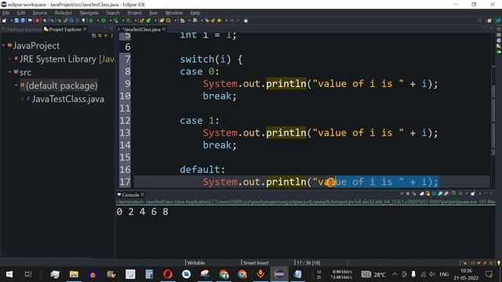
Task: Click the green Run button in toolbar
Action: click(104, 20)
